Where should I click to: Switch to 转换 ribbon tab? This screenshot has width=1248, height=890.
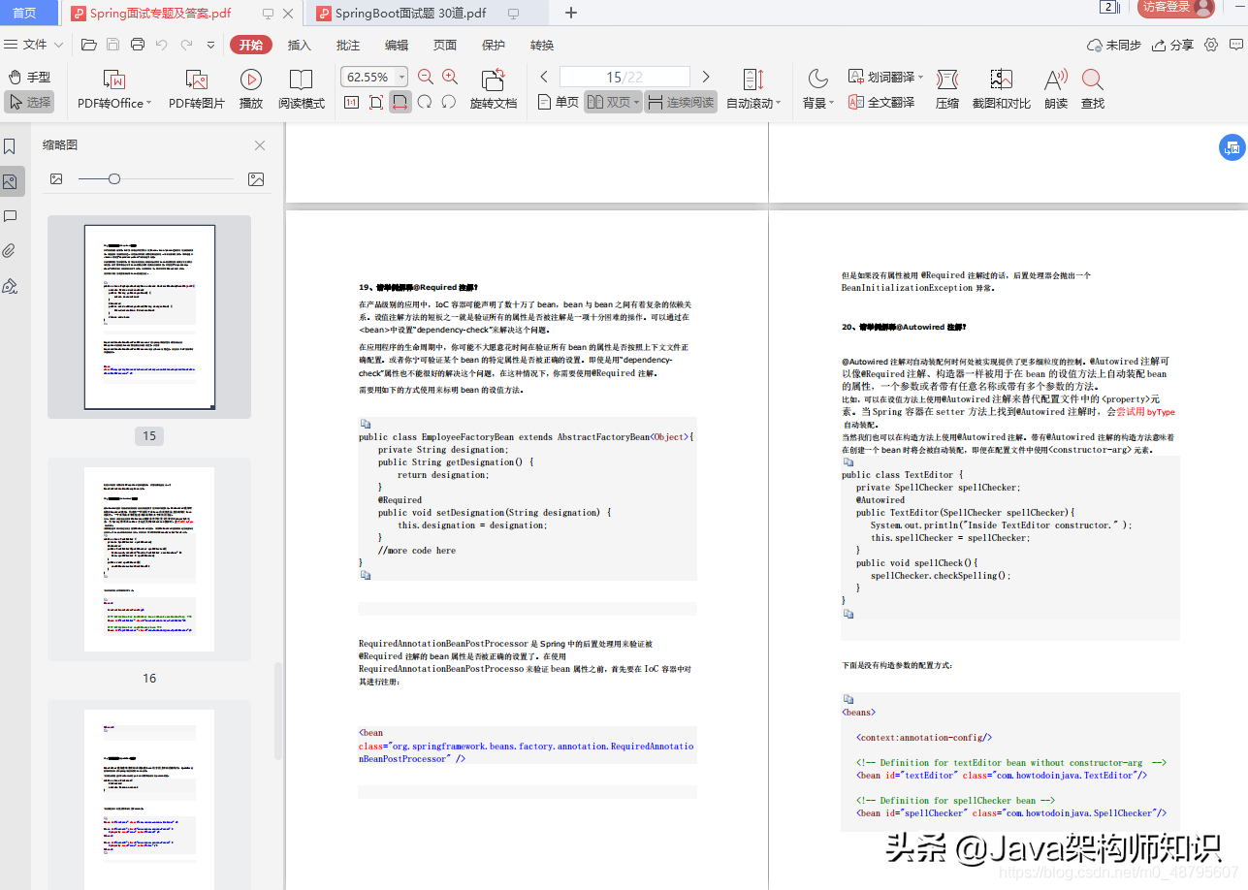pyautogui.click(x=542, y=45)
